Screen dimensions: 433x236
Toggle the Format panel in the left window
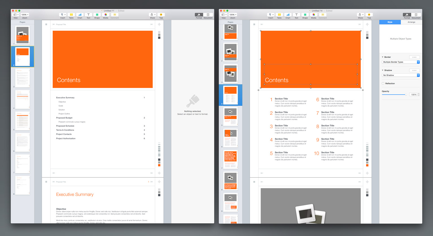[199, 15]
